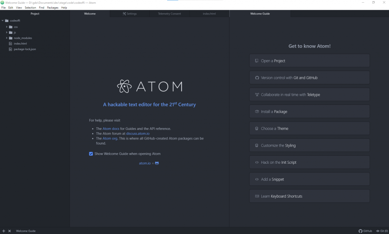This screenshot has width=389, height=234.
Task: Click the GitHub icon in the status bar
Action: click(360, 231)
